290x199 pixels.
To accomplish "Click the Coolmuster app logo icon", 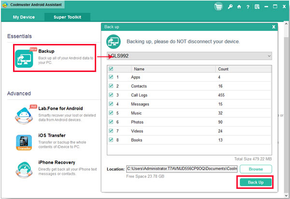I will 5,5.
